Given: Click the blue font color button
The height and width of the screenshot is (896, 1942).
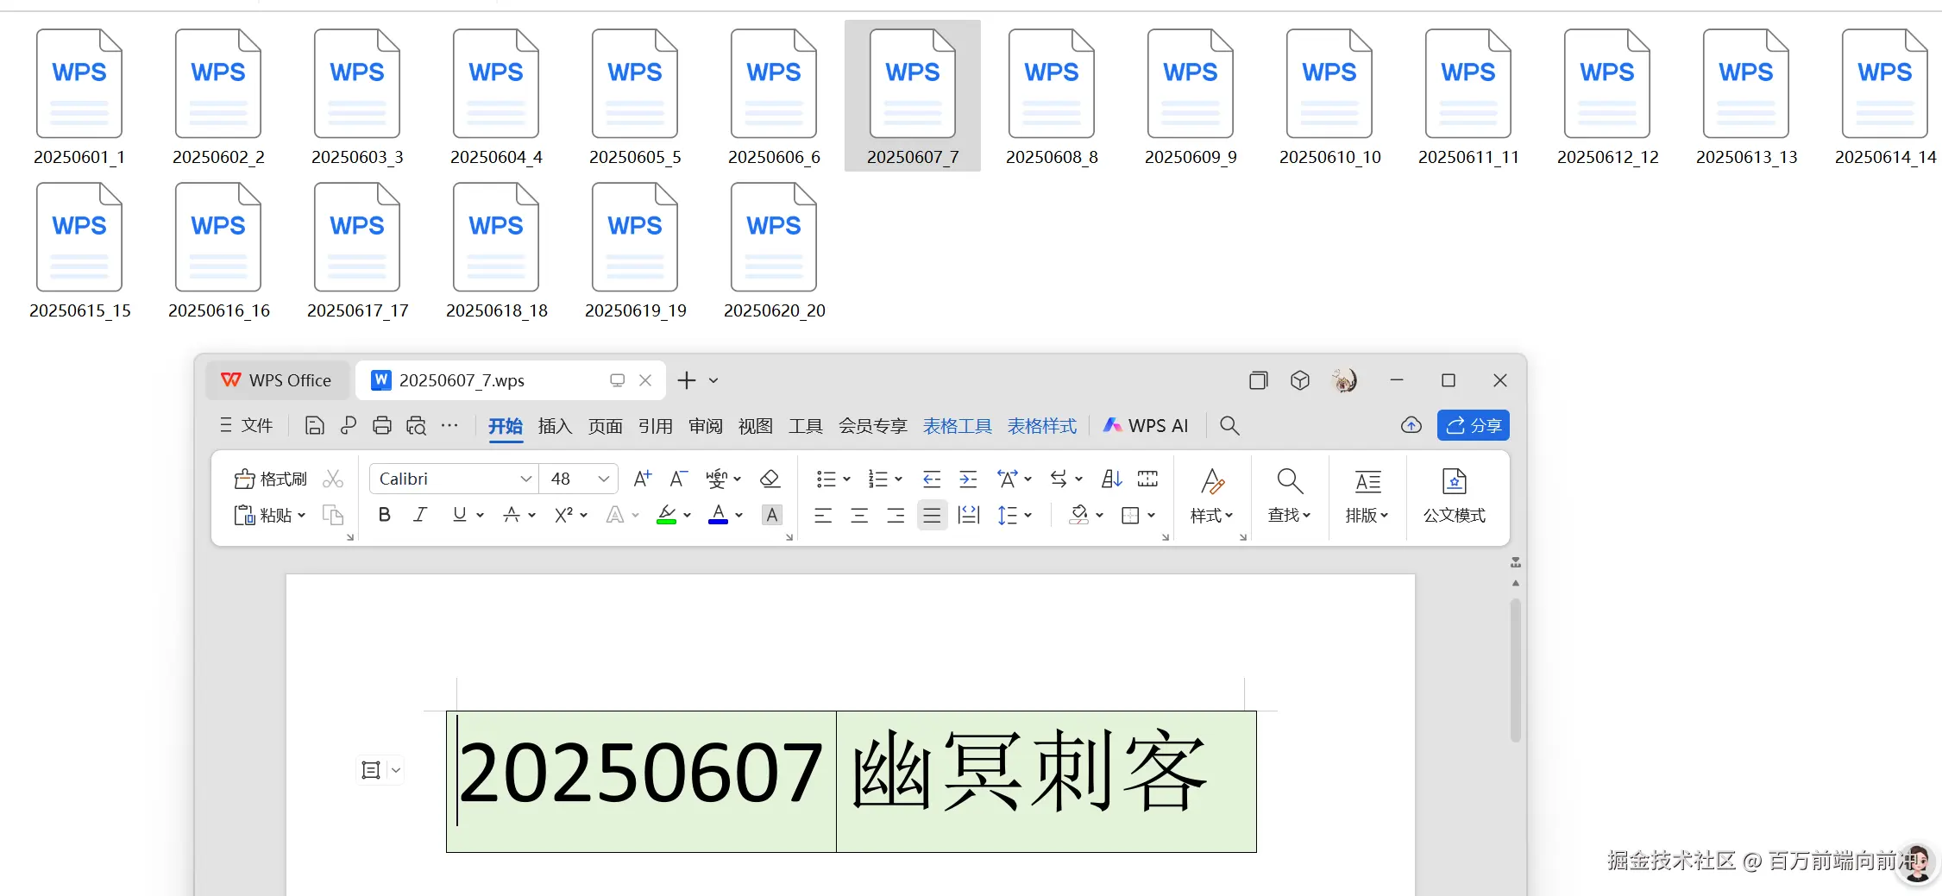Looking at the screenshot, I should coord(718,515).
